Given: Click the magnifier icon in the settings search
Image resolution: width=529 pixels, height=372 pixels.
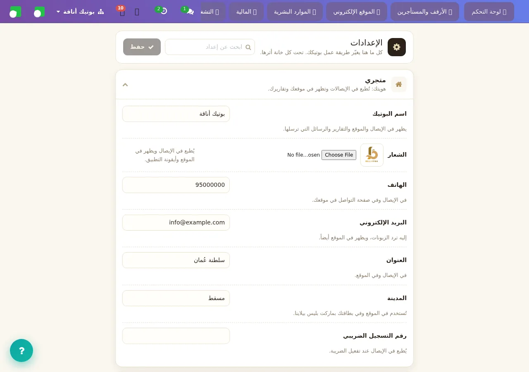Looking at the screenshot, I should click(x=248, y=47).
